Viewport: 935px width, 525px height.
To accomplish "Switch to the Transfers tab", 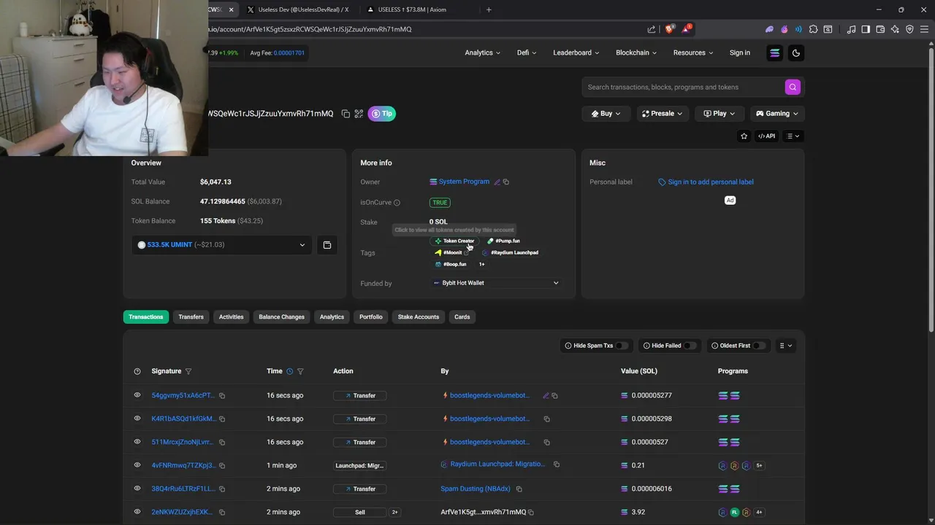I will [191, 317].
